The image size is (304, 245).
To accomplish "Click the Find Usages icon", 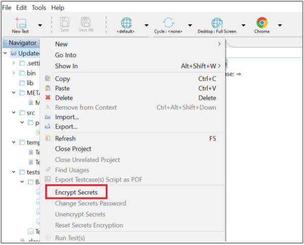I will coord(48,169).
